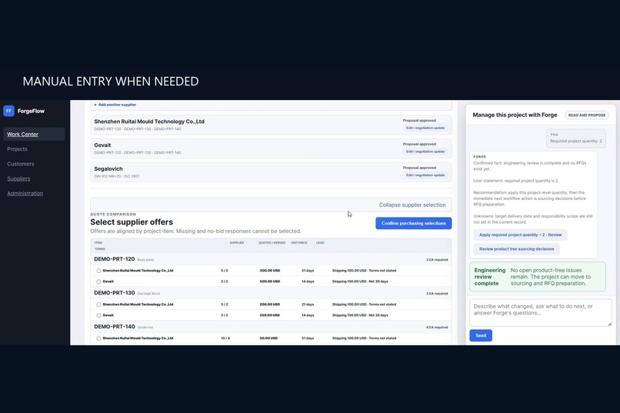This screenshot has height=413, width=620.
Task: Click 'Proposal approved' status for Gevait
Action: 419,145
